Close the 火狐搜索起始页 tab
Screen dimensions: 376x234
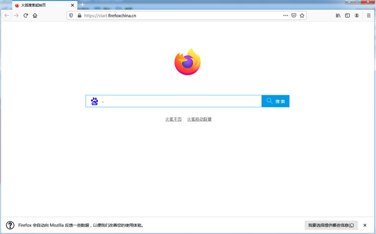73,5
